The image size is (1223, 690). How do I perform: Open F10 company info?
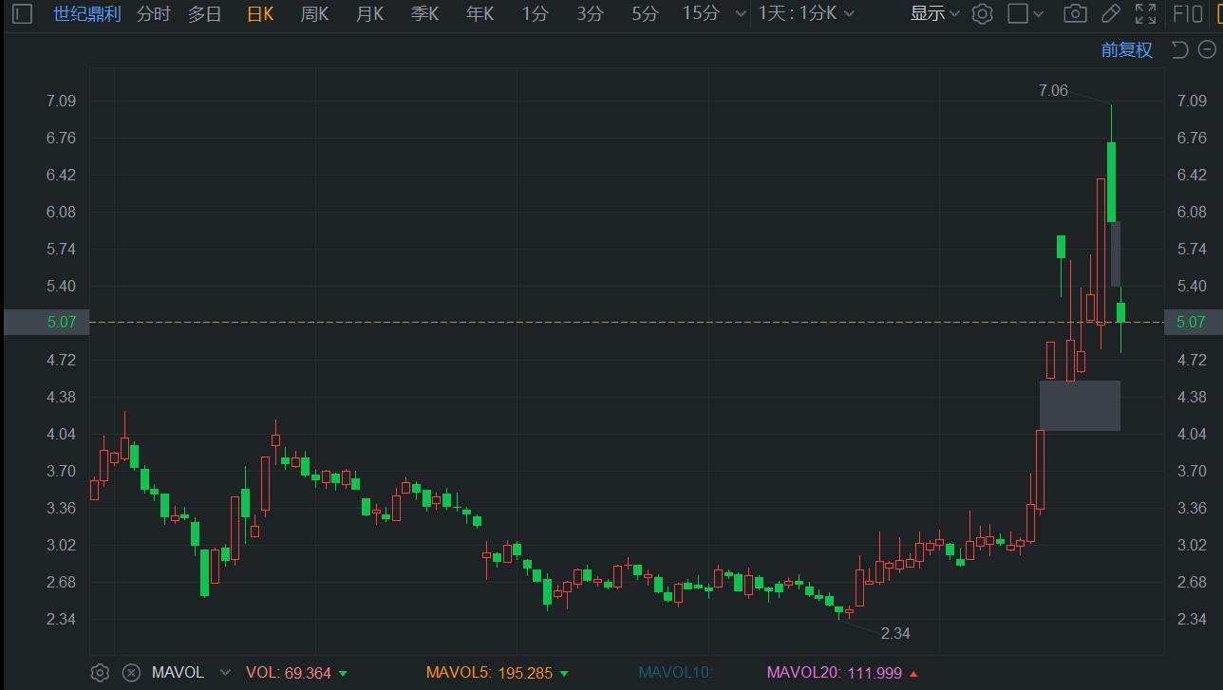point(1188,14)
